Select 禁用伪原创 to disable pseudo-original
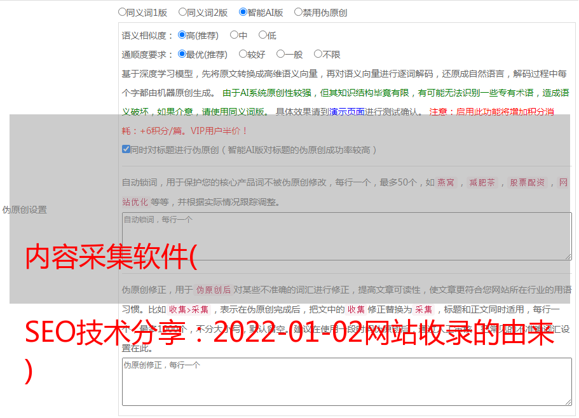Viewport: 579px width, 418px height. tap(298, 12)
